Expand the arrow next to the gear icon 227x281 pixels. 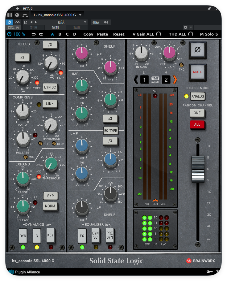point(191,28)
